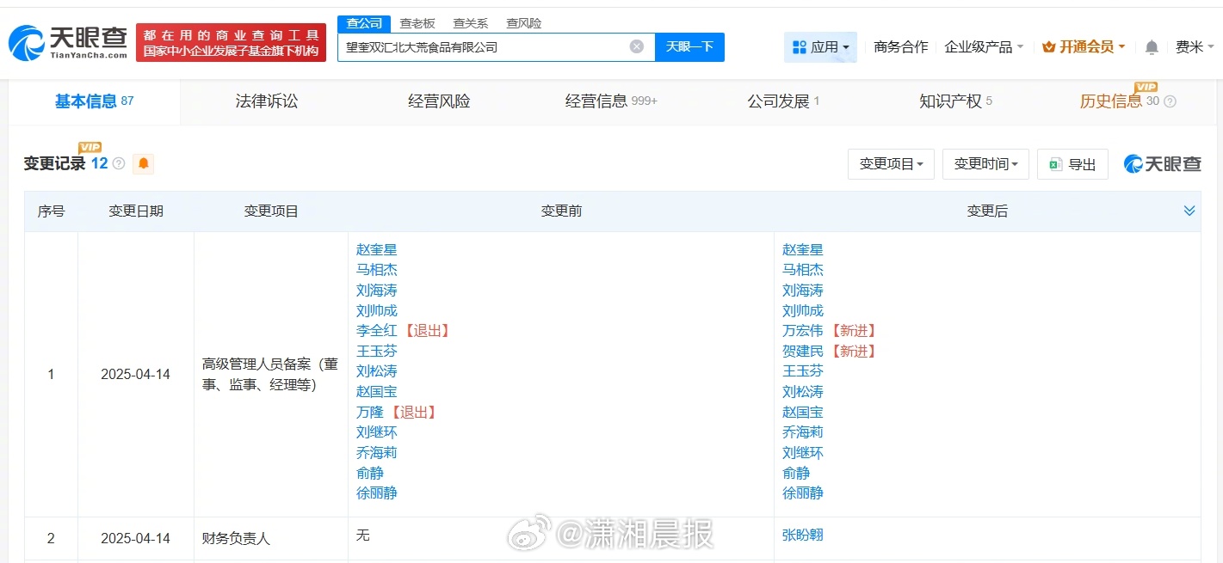Open user menu 费米
Screen dimensions: 1223x563
tap(1195, 47)
